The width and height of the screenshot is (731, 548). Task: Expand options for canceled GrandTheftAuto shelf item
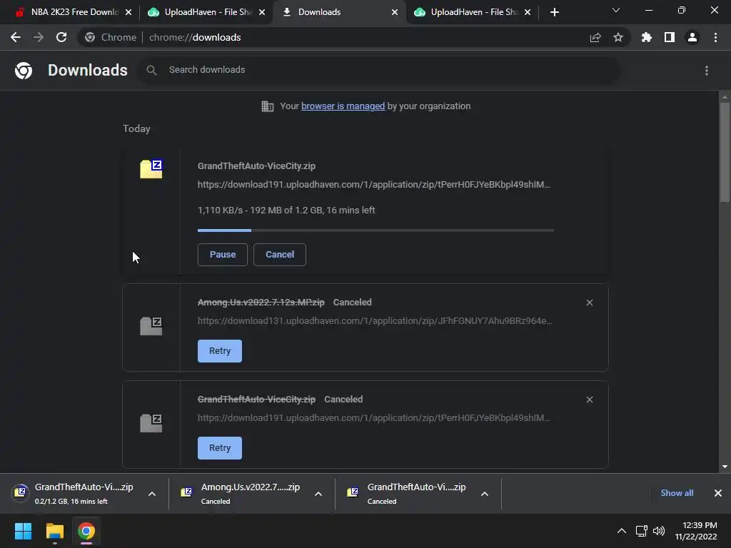pos(485,494)
